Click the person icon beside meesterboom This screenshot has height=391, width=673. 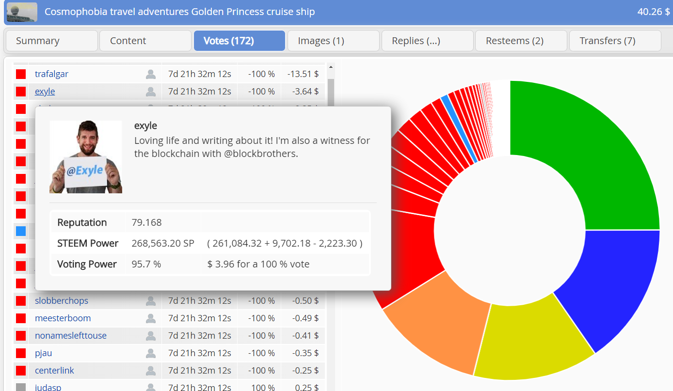point(151,318)
